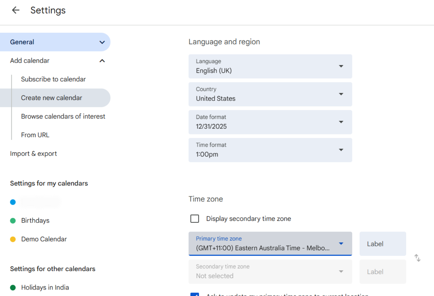
Task: Uncheck 'Ask to update my primary time zone'
Action: (195, 295)
